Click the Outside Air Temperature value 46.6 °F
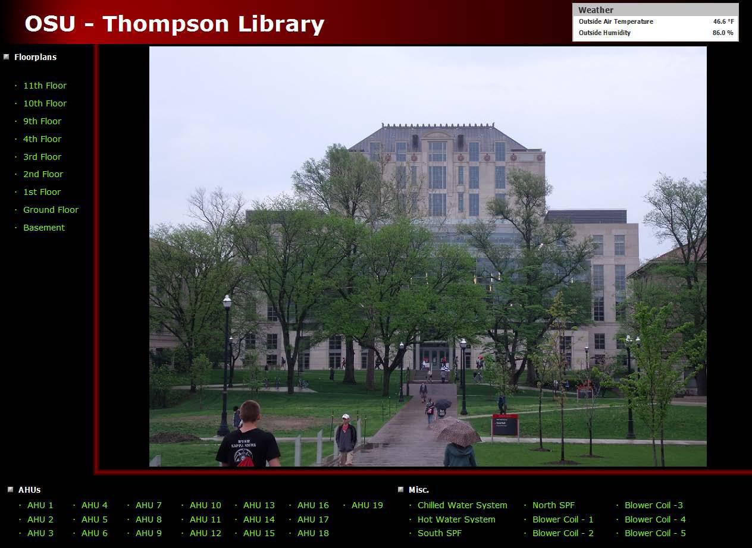 723,21
